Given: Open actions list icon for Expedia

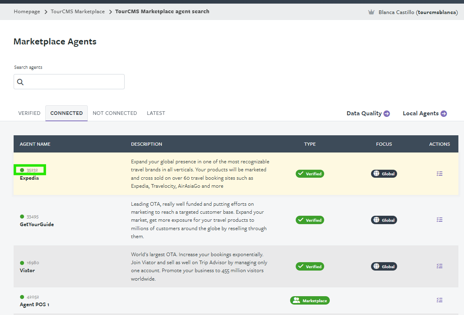Looking at the screenshot, I should click(440, 173).
